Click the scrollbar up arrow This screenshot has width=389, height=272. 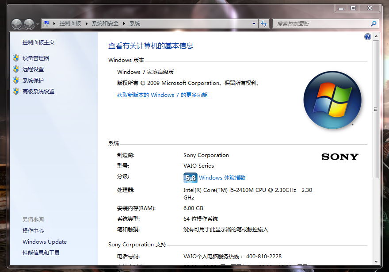[x=376, y=36]
